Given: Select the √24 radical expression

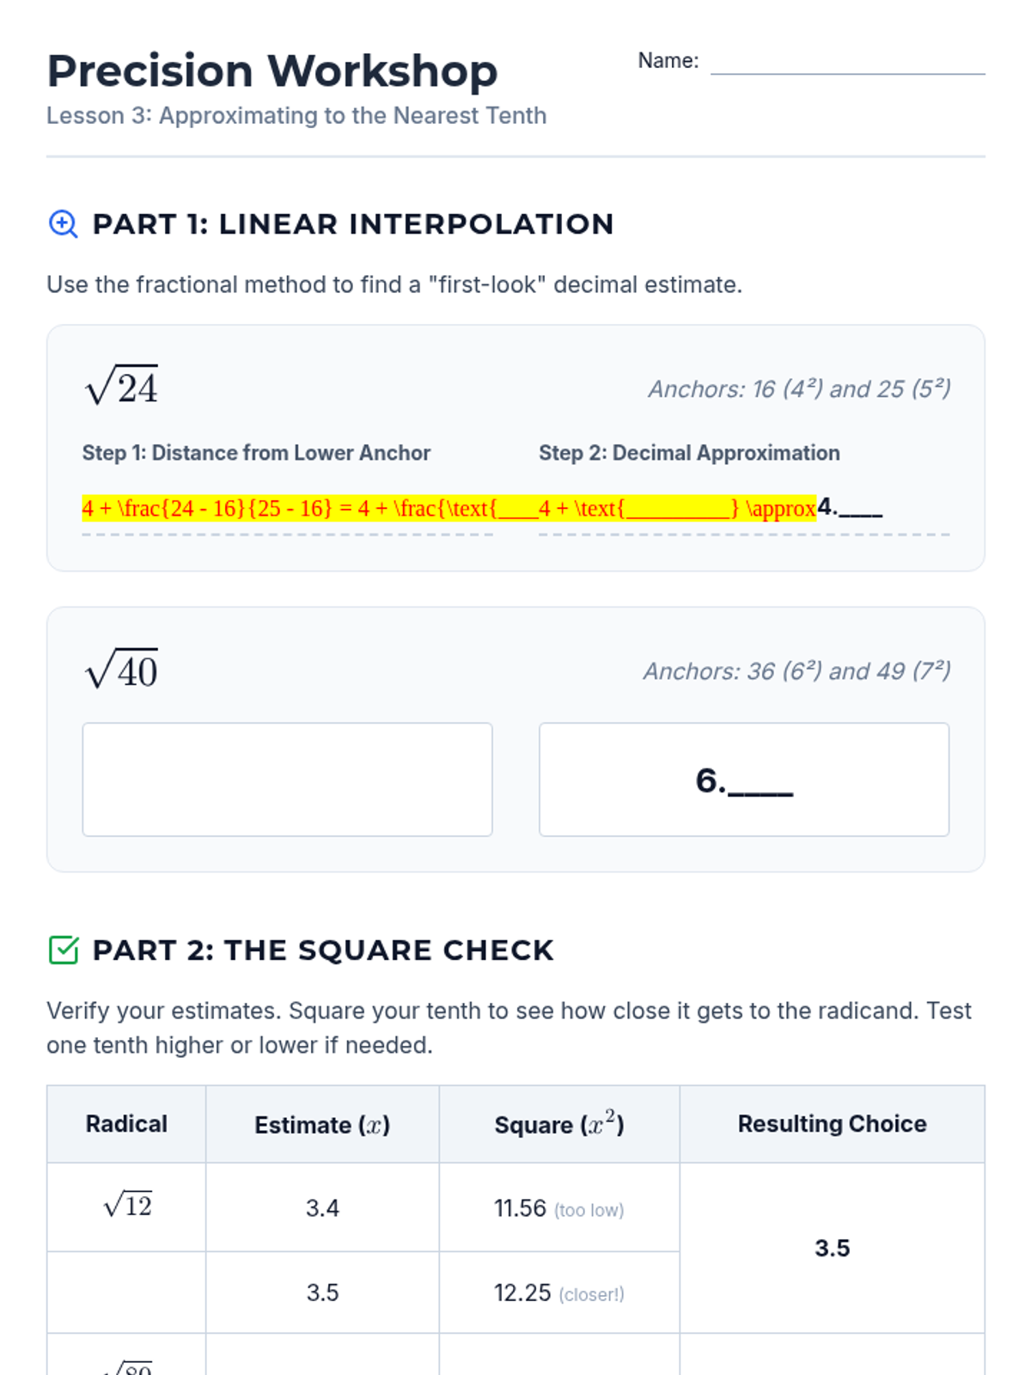Looking at the screenshot, I should point(121,386).
